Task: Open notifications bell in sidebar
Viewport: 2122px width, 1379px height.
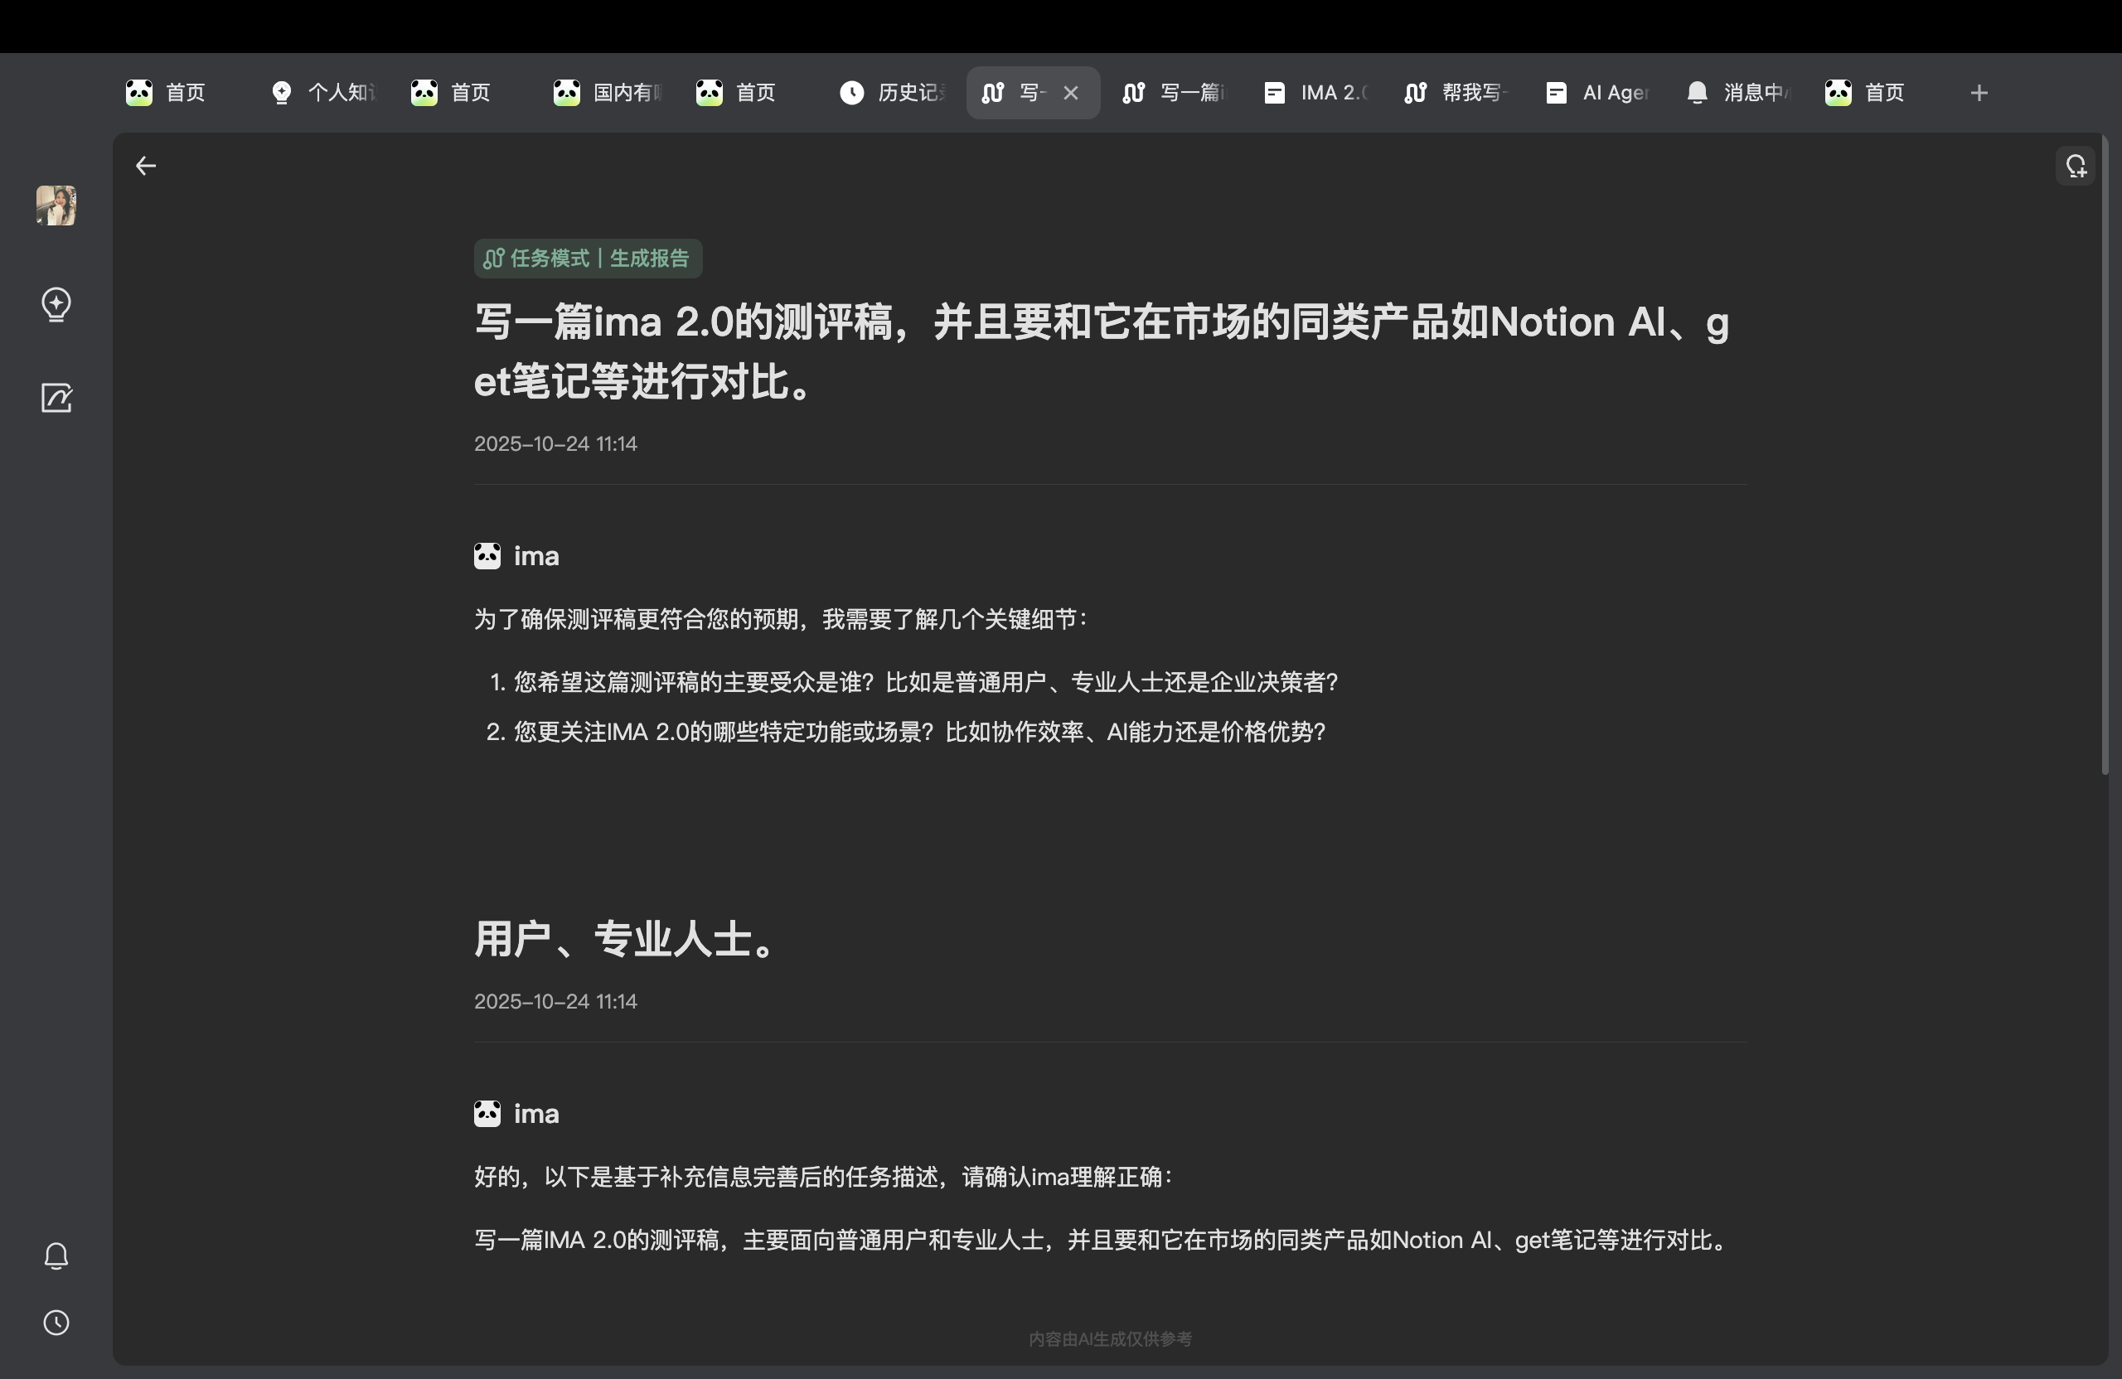Action: coord(56,1255)
